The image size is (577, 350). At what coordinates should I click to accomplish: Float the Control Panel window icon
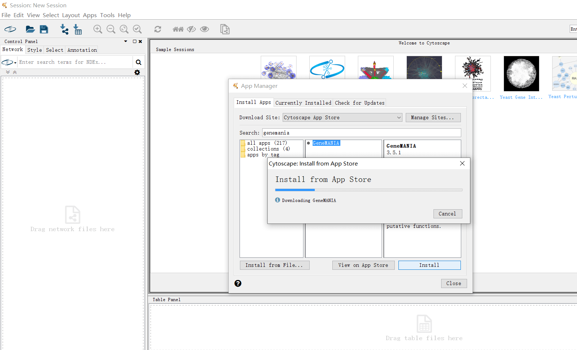(135, 42)
